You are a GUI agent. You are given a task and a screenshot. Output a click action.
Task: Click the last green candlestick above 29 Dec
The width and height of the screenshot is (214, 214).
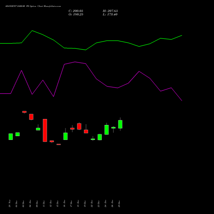coord(120,124)
